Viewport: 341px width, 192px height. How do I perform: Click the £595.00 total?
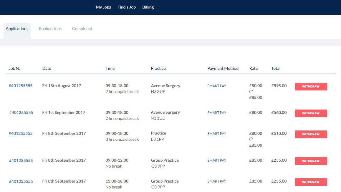pyautogui.click(x=279, y=86)
